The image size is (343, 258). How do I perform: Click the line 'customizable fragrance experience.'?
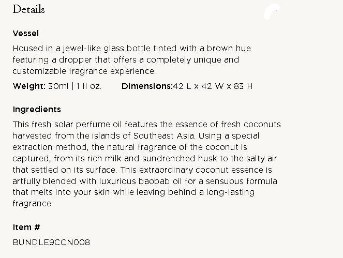[x=84, y=71]
